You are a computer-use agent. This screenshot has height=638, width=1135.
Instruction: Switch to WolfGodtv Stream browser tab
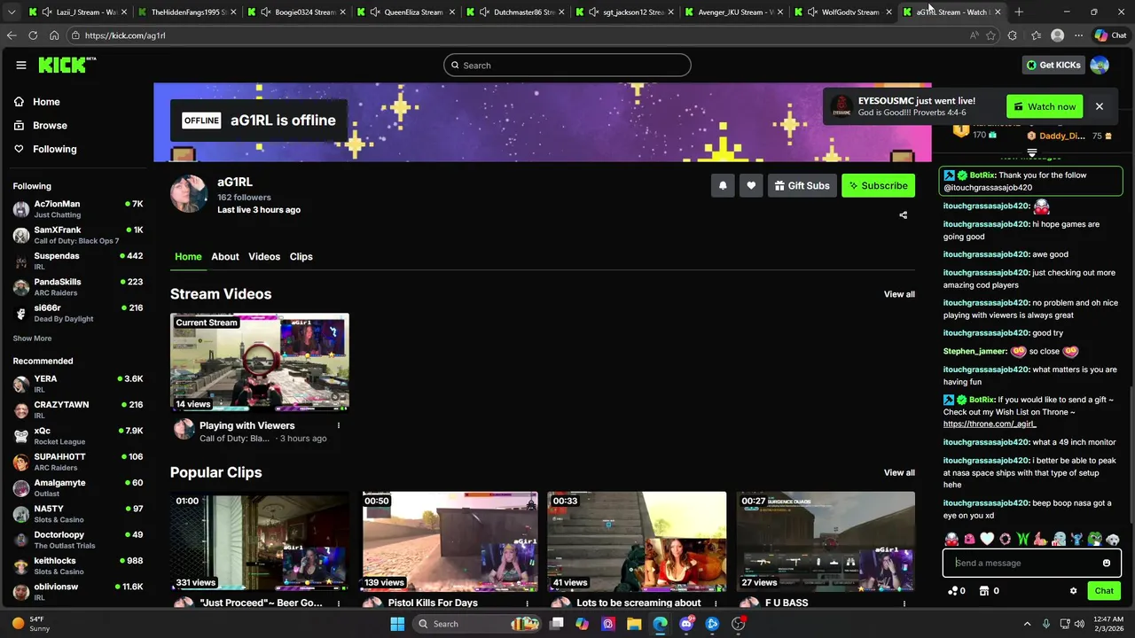click(x=844, y=12)
